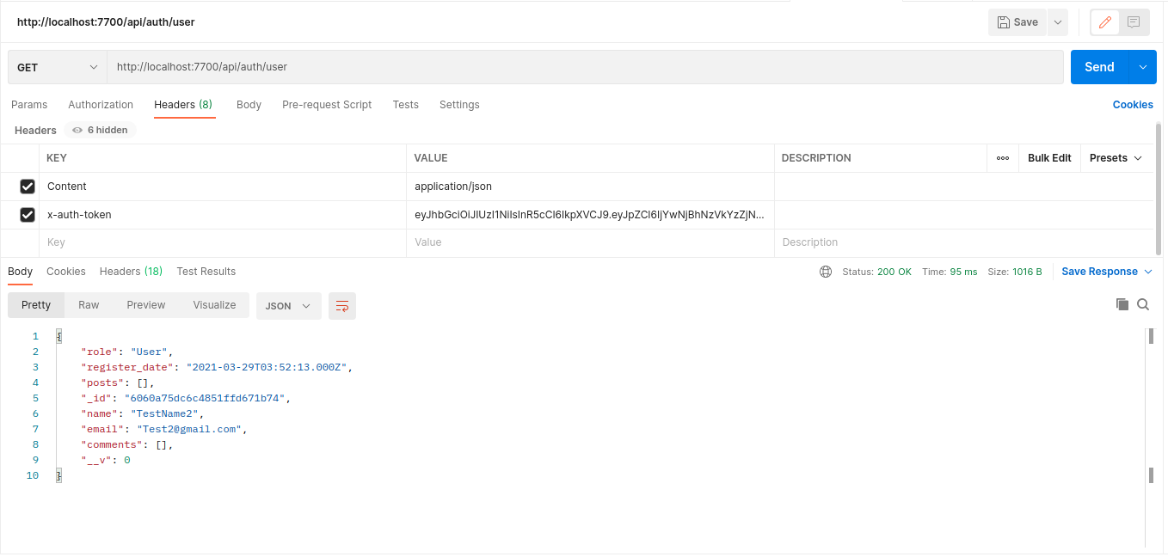Open the Save options dropdown arrow
Image resolution: width=1168 pixels, height=557 pixels.
pos(1058,22)
